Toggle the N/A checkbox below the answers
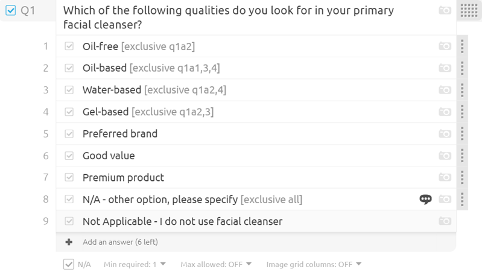 [x=69, y=264]
